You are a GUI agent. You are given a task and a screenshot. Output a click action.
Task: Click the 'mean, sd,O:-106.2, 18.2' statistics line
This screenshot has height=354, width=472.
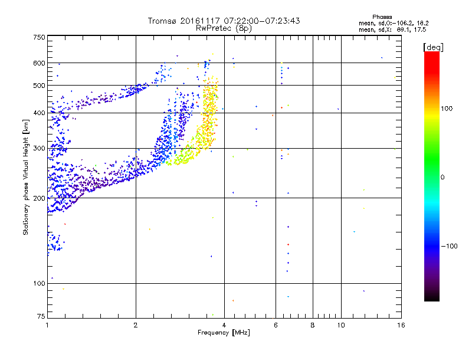[394, 23]
